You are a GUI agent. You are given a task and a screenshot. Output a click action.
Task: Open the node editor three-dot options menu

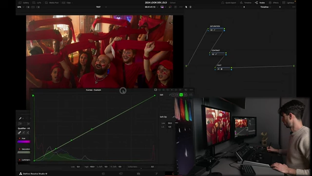[293, 7]
